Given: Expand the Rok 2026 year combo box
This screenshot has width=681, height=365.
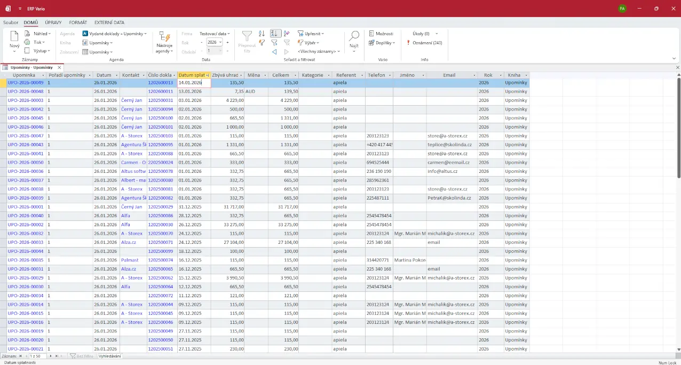Looking at the screenshot, I should [220, 43].
